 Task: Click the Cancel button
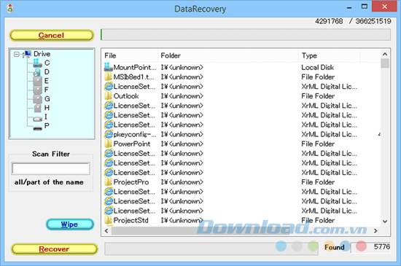[52, 35]
